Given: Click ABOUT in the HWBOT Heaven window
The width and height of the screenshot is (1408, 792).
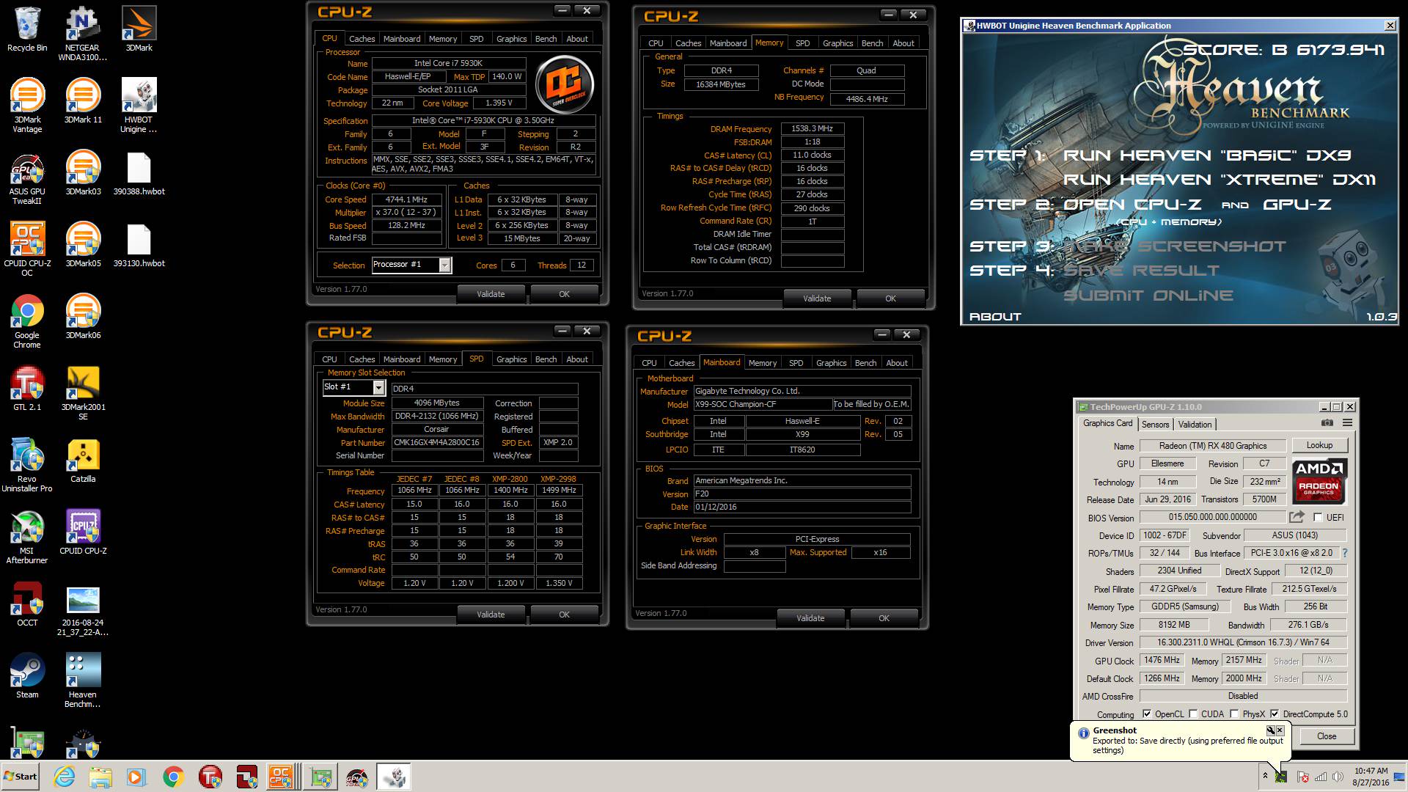Looking at the screenshot, I should 995,317.
